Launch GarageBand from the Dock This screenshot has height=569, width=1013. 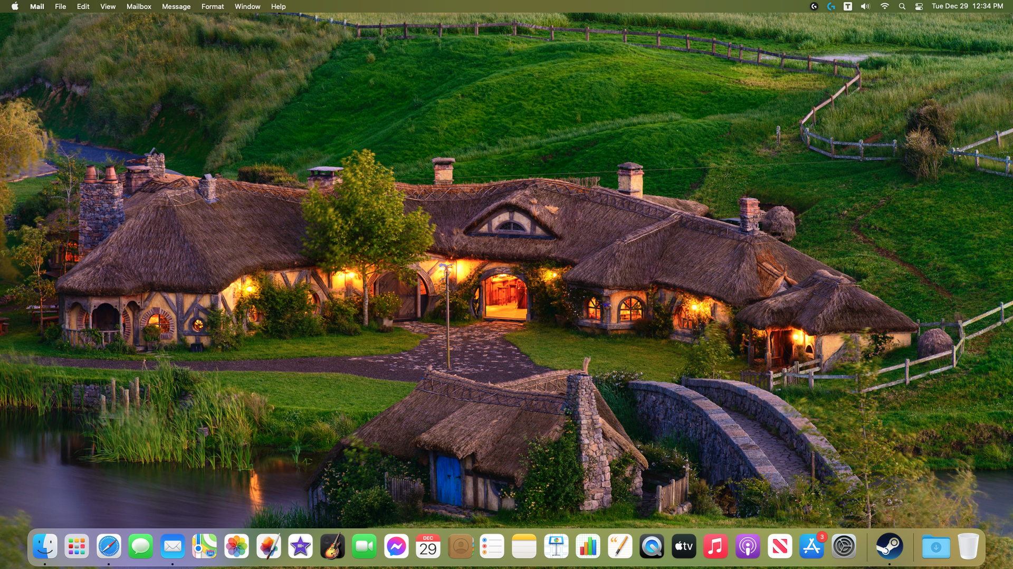[332, 546]
